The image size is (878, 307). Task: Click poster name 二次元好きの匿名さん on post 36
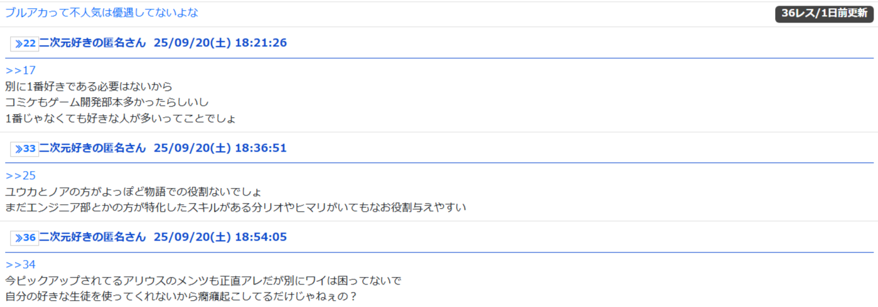92,237
